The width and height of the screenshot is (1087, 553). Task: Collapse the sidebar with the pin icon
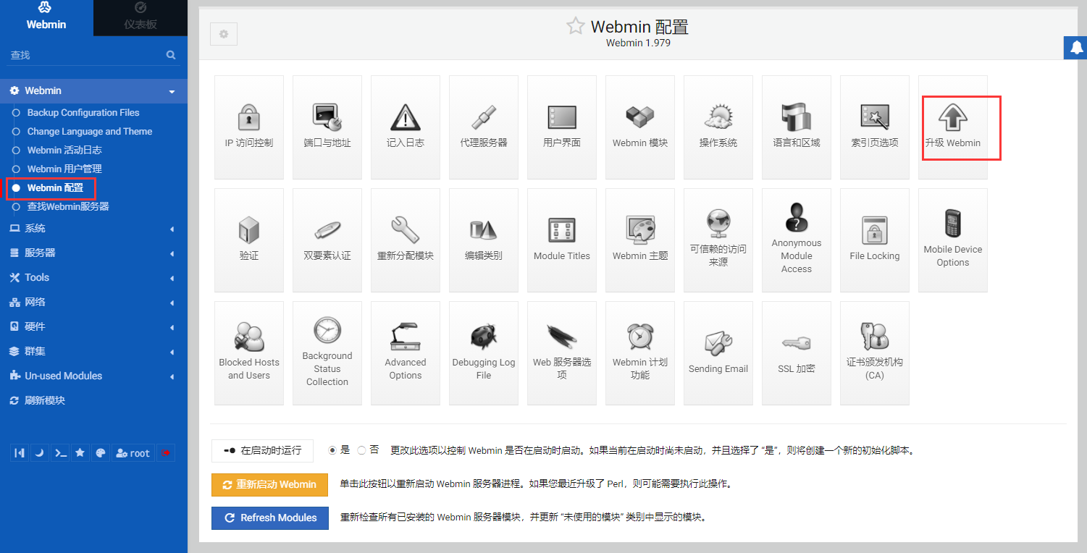pos(20,453)
